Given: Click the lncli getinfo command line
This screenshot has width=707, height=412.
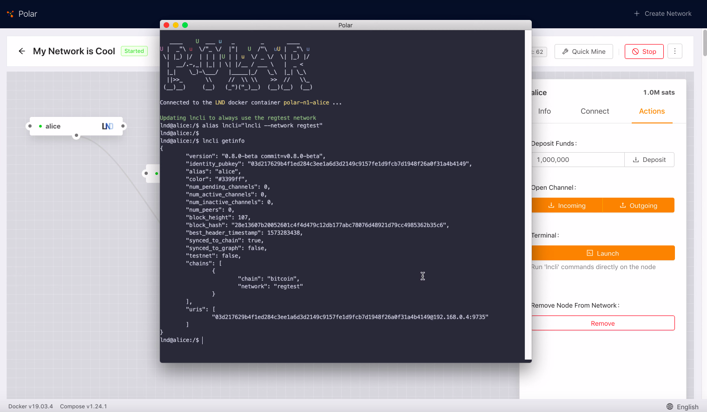Looking at the screenshot, I should coord(202,141).
